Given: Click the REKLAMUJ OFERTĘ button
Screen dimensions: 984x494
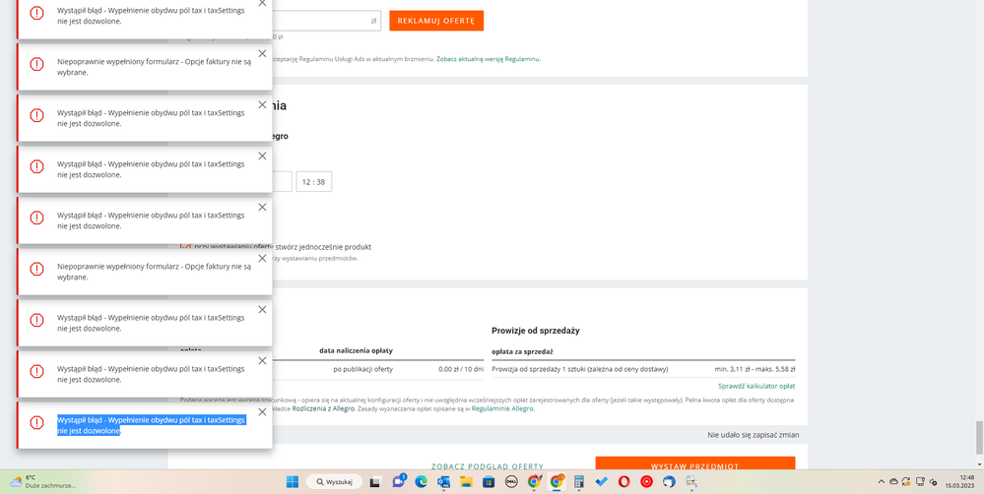Looking at the screenshot, I should coord(435,21).
